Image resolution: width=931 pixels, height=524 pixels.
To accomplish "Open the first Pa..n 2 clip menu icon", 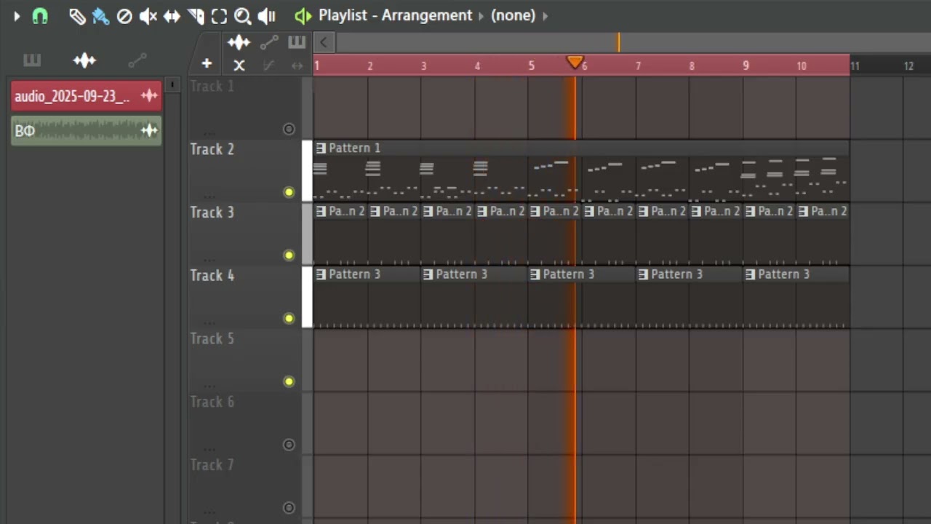I will pos(321,211).
